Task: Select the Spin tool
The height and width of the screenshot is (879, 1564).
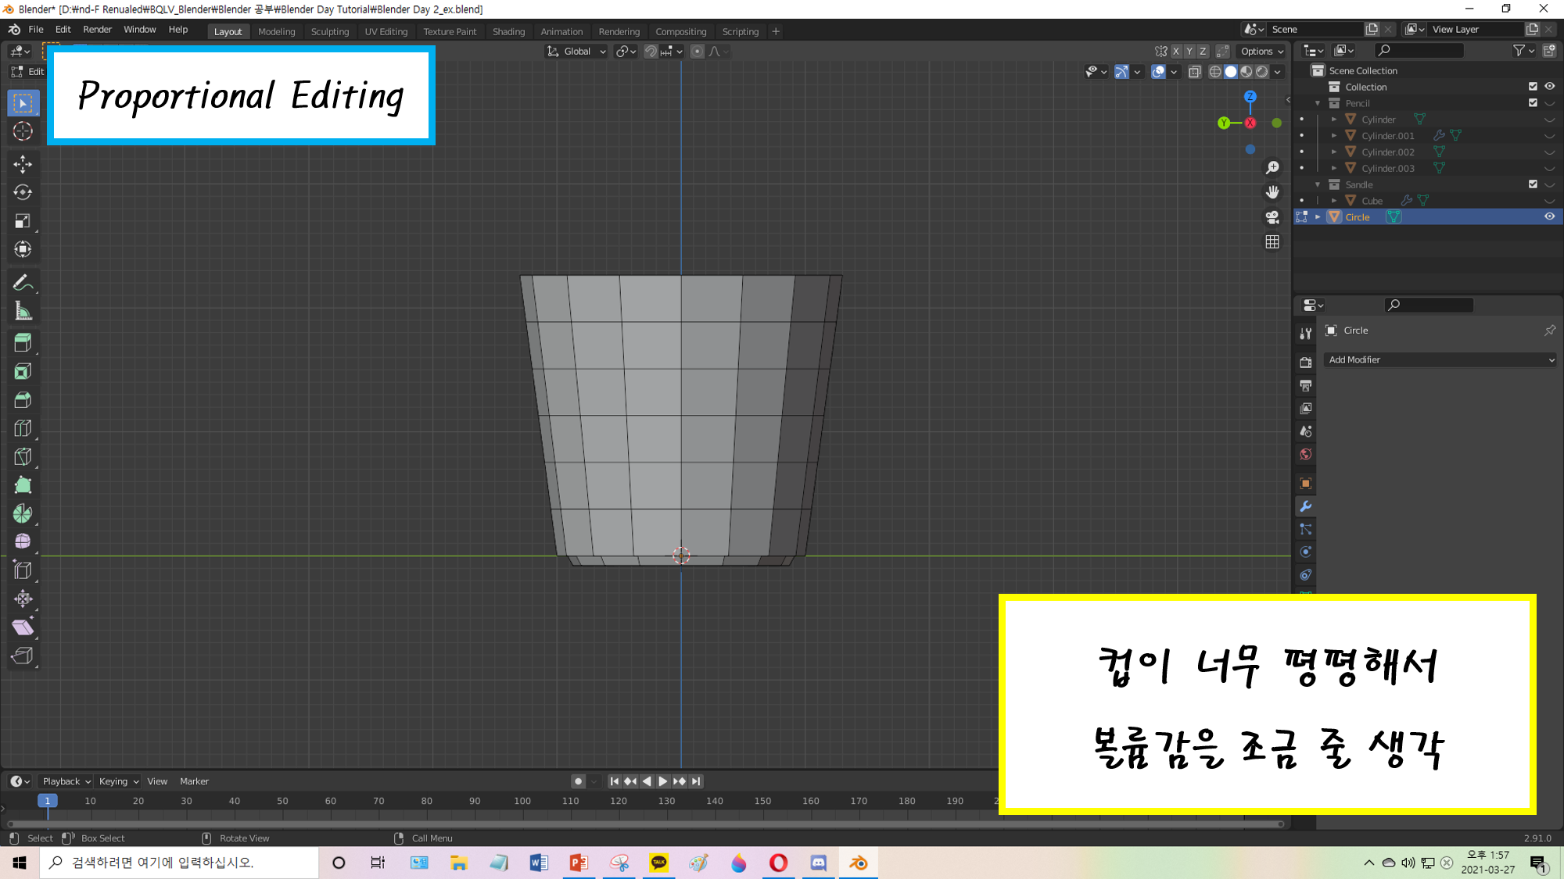Action: tap(23, 513)
